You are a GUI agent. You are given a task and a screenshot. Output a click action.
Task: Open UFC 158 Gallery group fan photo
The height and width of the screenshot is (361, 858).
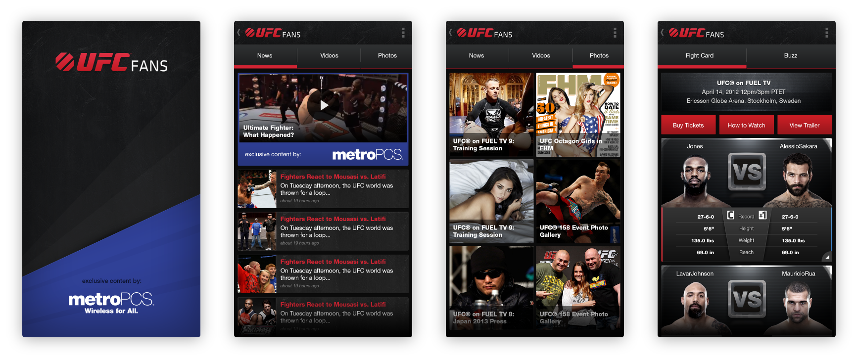tap(578, 288)
